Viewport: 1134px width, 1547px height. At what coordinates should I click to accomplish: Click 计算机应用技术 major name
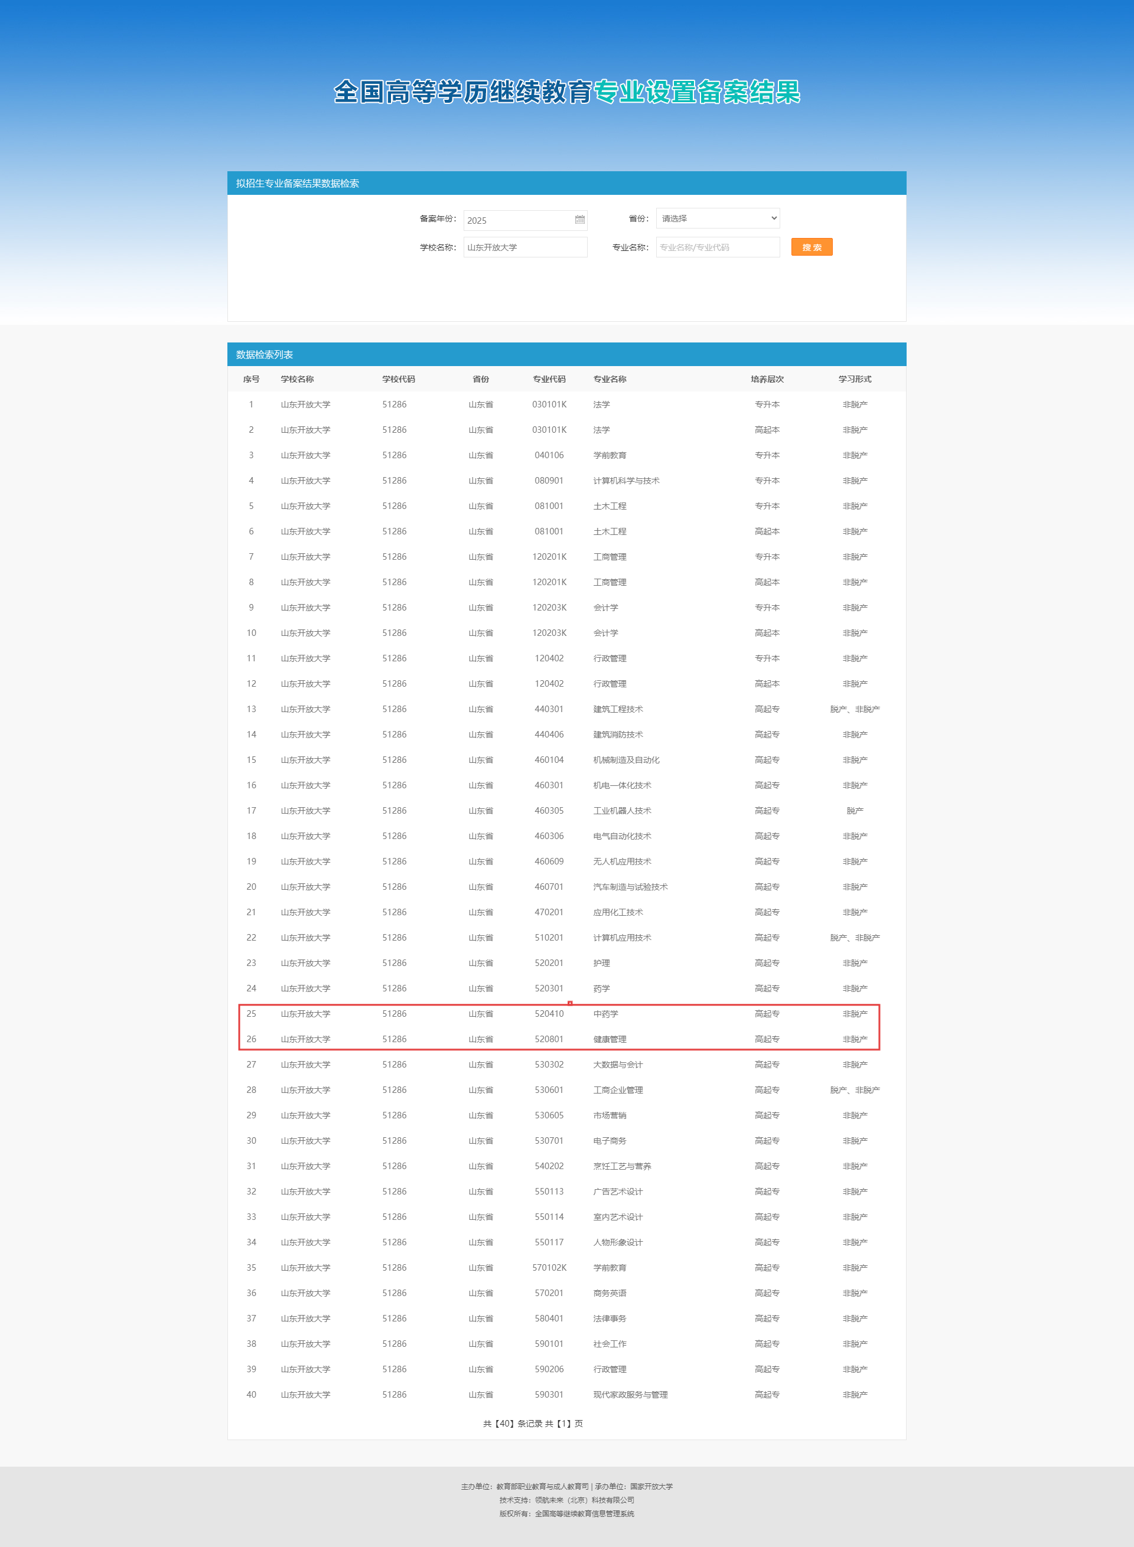point(622,938)
